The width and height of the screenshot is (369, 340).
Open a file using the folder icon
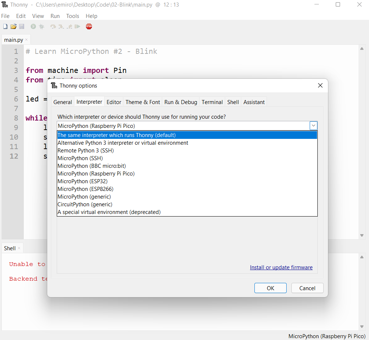point(13,26)
